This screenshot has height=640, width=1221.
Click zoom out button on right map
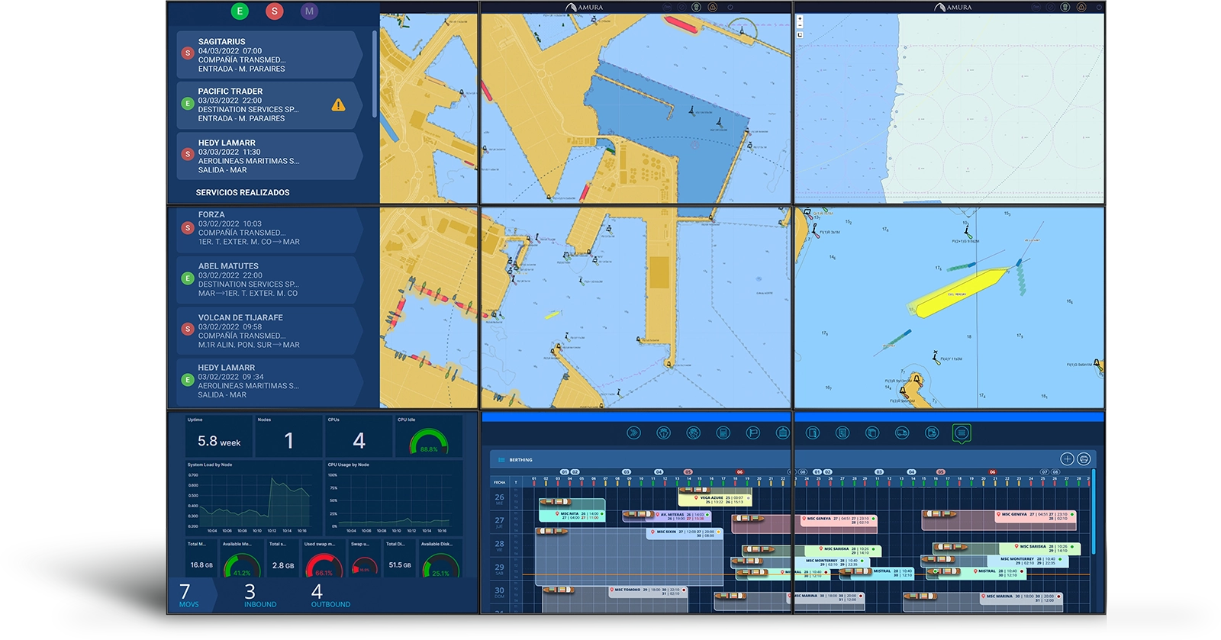800,25
